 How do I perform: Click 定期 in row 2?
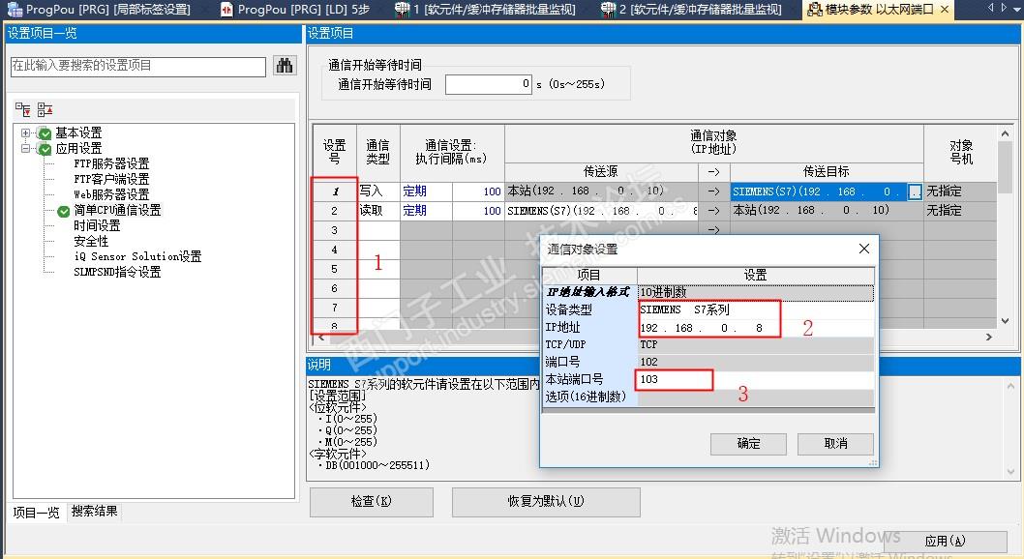click(x=426, y=211)
